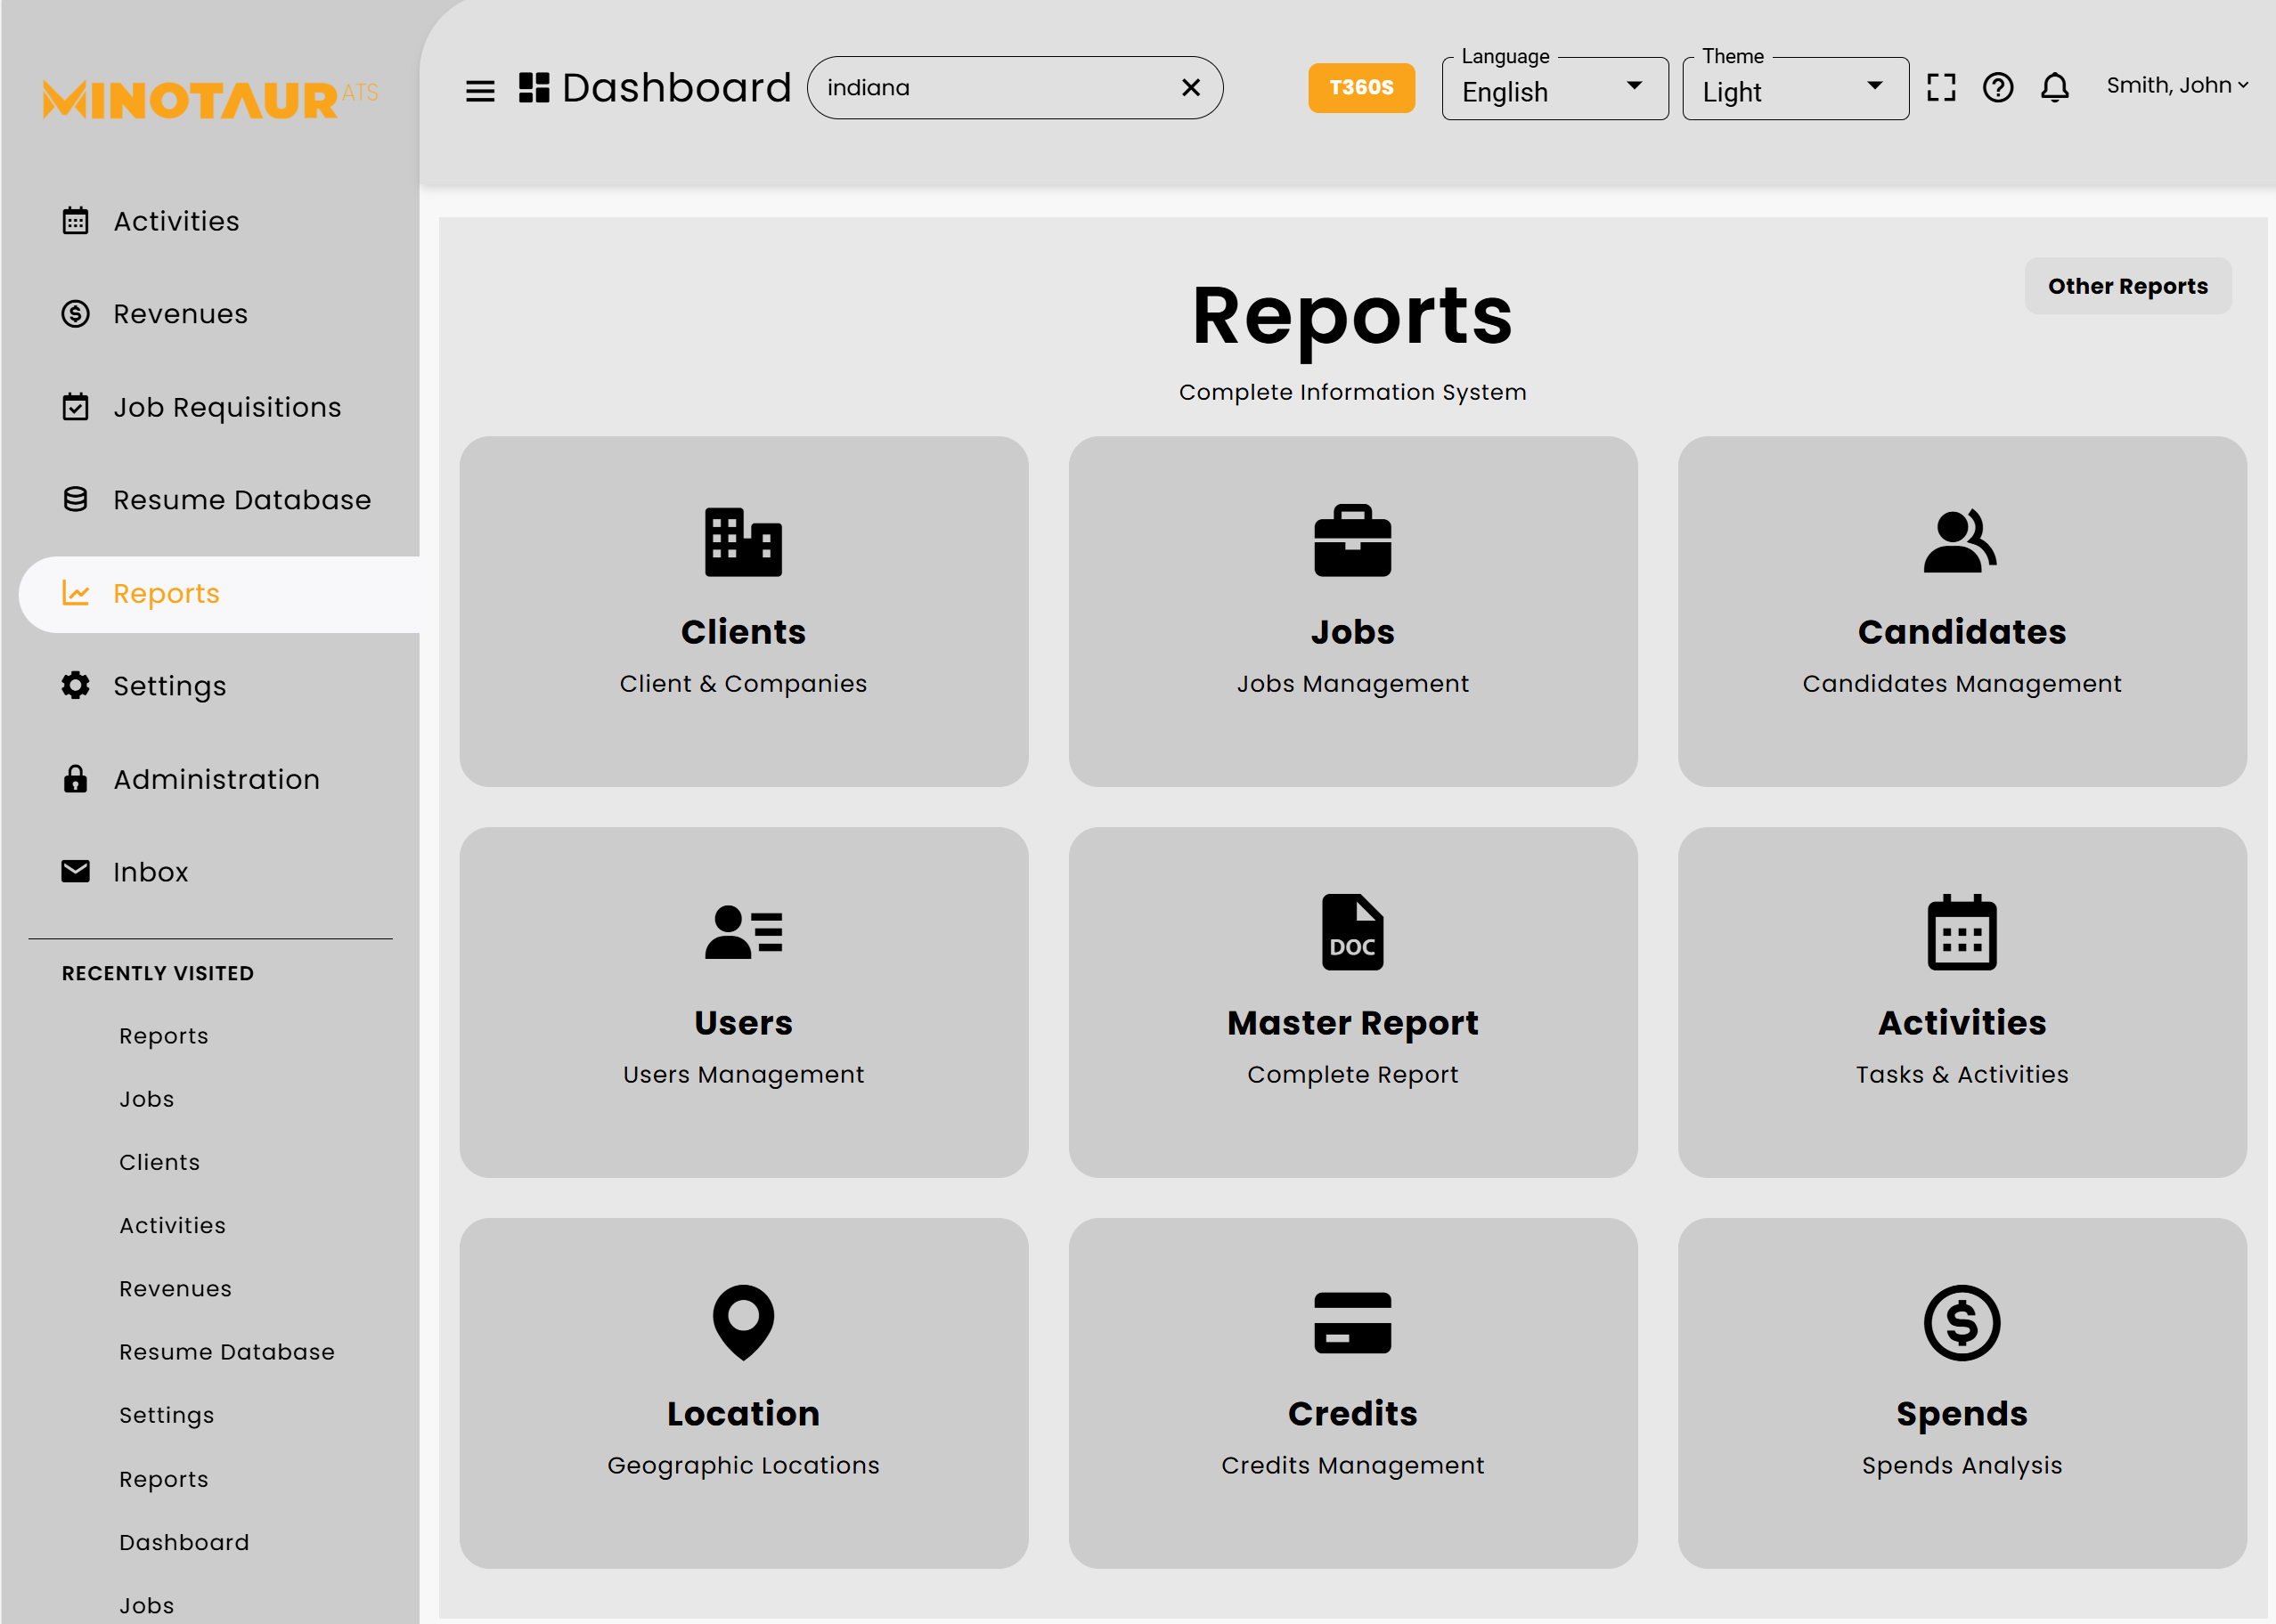Open the Smith, John user menu

click(x=2177, y=86)
